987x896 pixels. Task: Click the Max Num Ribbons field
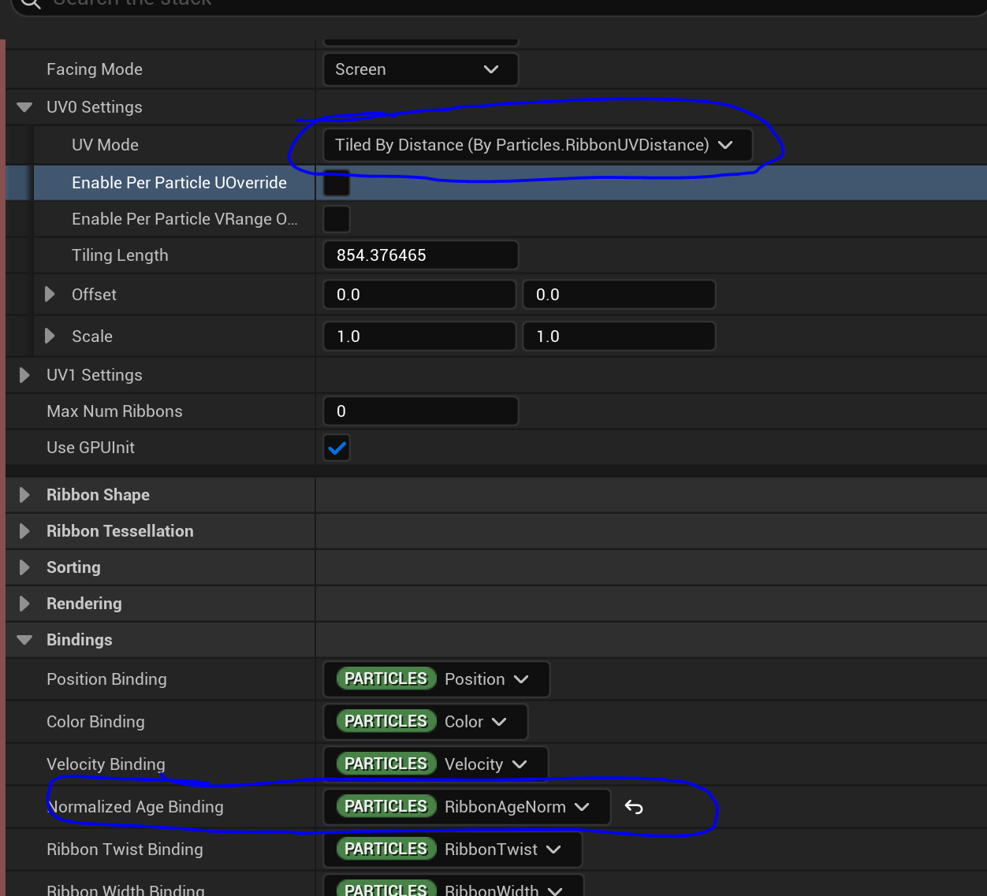[x=420, y=411]
